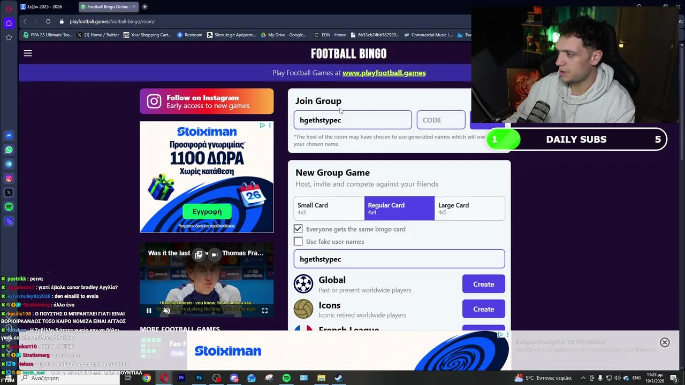Open the weather widget 5°C
685x385 pixels.
543,378
